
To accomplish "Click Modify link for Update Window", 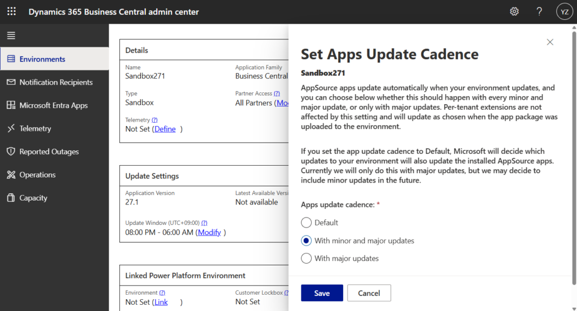I will click(x=208, y=232).
